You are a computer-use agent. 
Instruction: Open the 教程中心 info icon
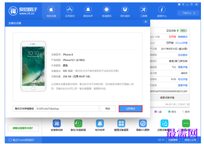tap(162, 9)
